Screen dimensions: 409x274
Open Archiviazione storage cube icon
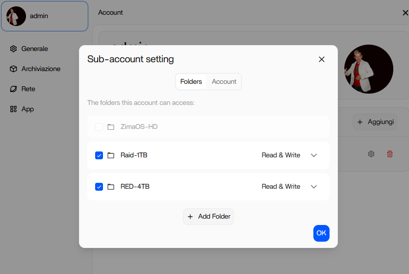(13, 69)
